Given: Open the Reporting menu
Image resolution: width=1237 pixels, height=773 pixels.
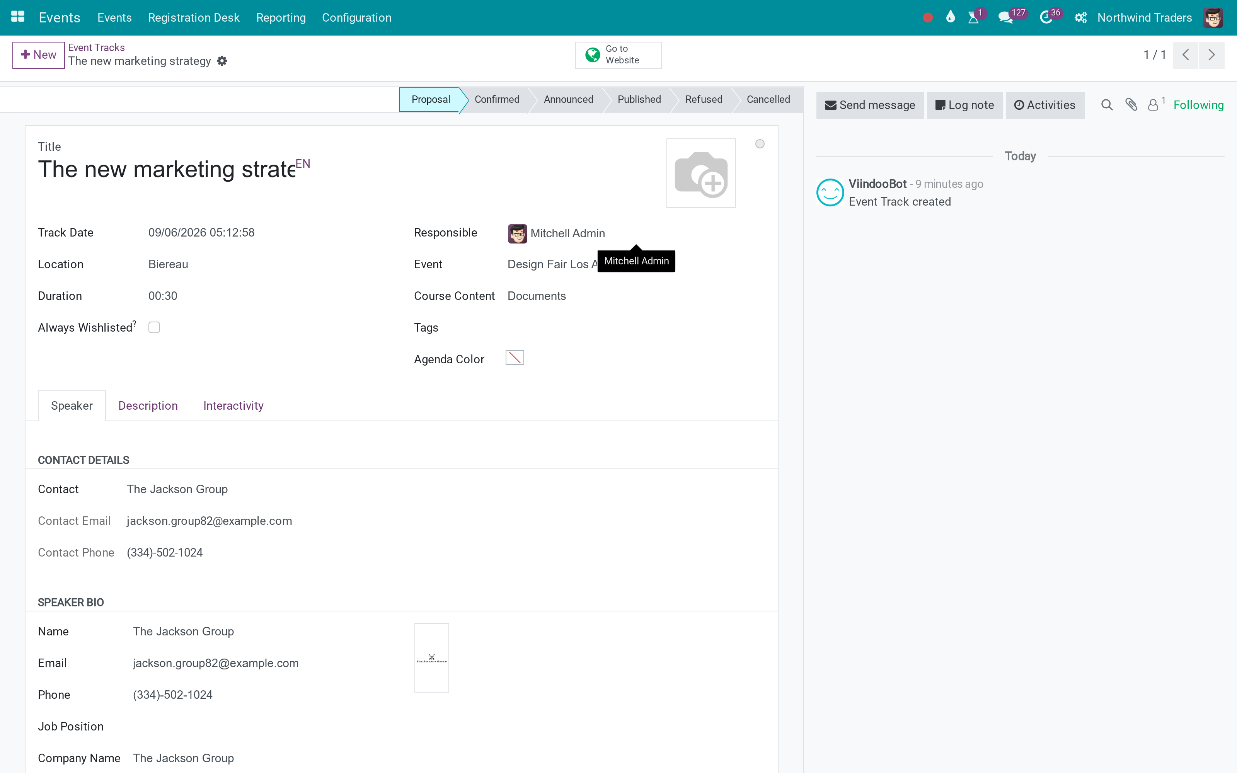Looking at the screenshot, I should coord(281,18).
